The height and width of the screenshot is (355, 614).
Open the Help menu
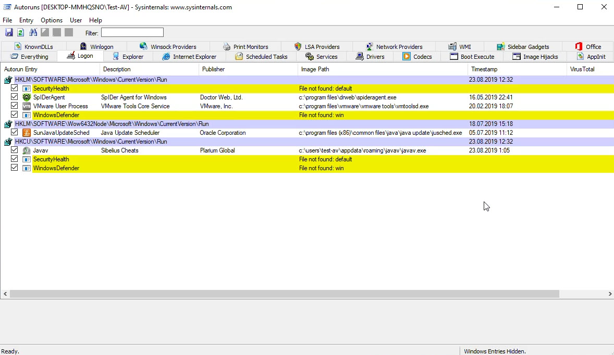[x=95, y=20]
